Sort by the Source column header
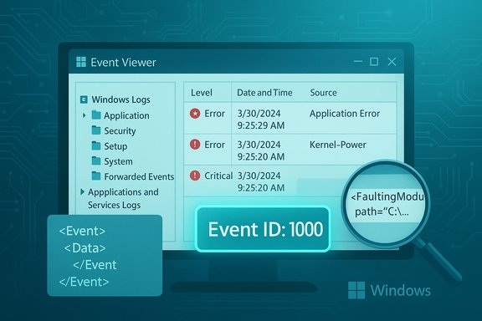The image size is (482, 321). coord(323,93)
